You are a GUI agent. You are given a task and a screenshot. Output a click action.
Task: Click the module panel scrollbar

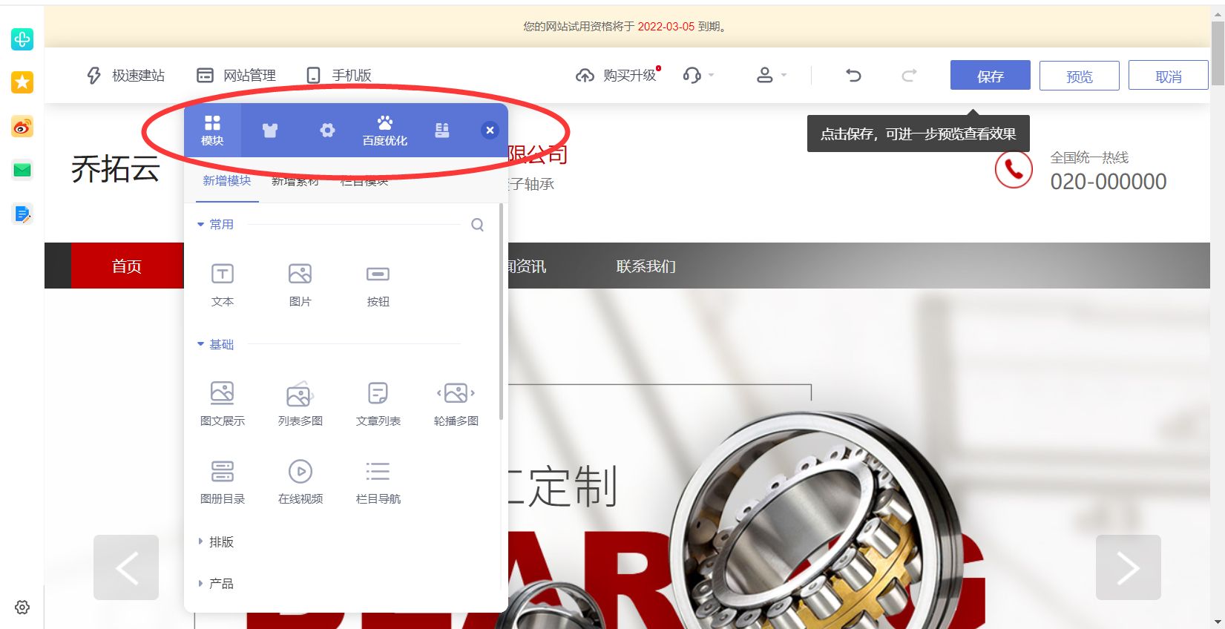(502, 312)
